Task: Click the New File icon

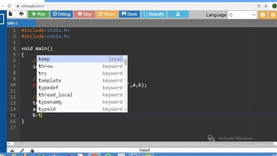Action: (x=10, y=14)
